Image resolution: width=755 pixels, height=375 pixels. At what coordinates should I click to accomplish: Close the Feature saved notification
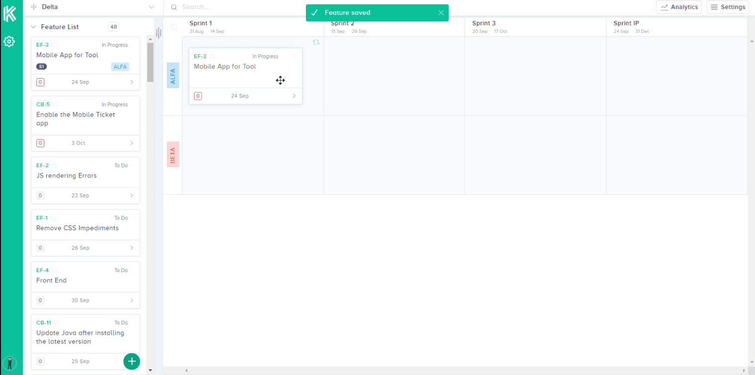(441, 13)
